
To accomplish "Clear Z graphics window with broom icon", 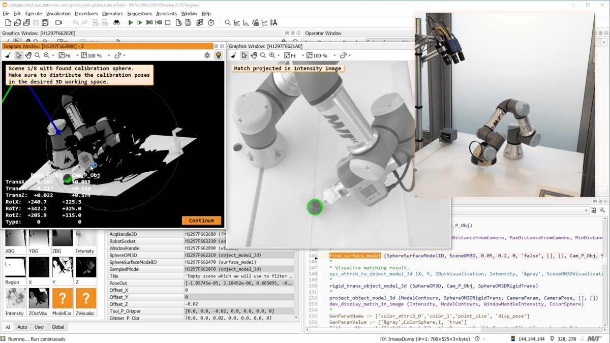I will (8, 55).
